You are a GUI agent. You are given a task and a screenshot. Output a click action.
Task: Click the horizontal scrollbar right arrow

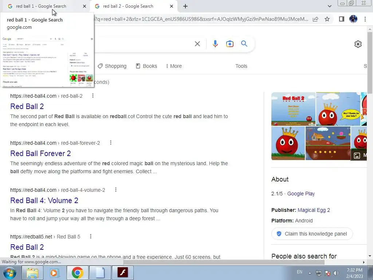[364, 262]
